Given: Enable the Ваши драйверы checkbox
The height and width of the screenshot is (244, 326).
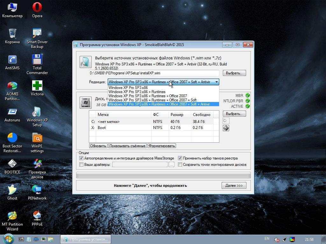Looking at the screenshot, I should coord(81,165).
